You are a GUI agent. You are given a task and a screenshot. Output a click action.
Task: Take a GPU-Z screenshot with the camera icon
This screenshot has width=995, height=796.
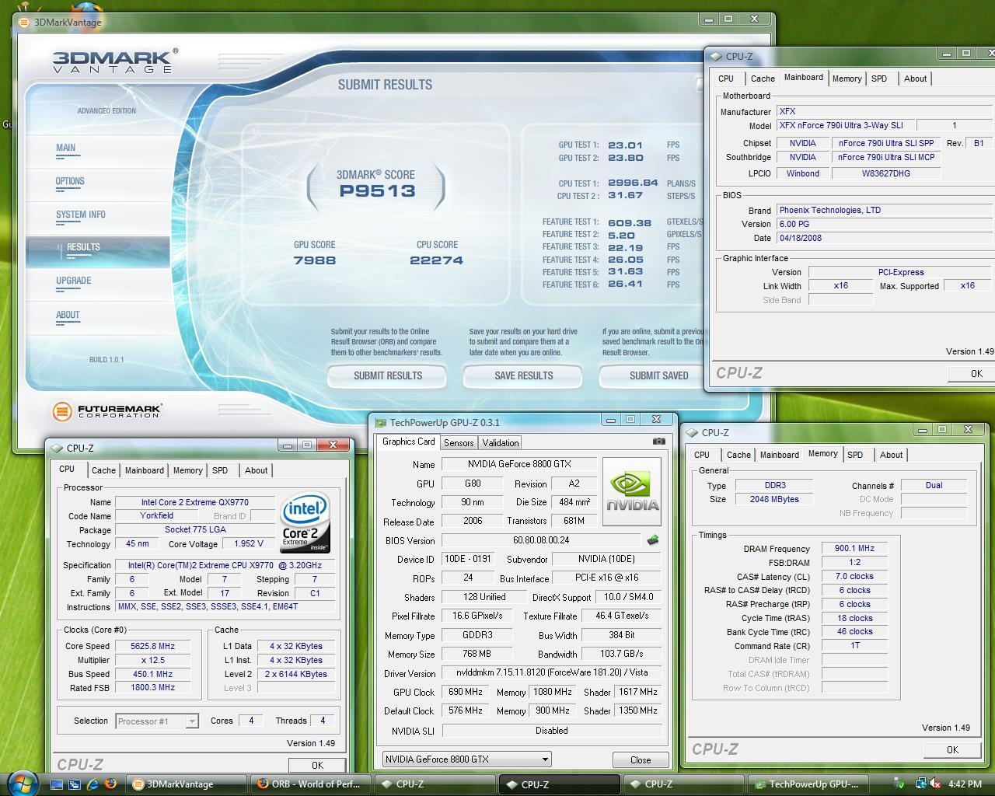pyautogui.click(x=659, y=442)
